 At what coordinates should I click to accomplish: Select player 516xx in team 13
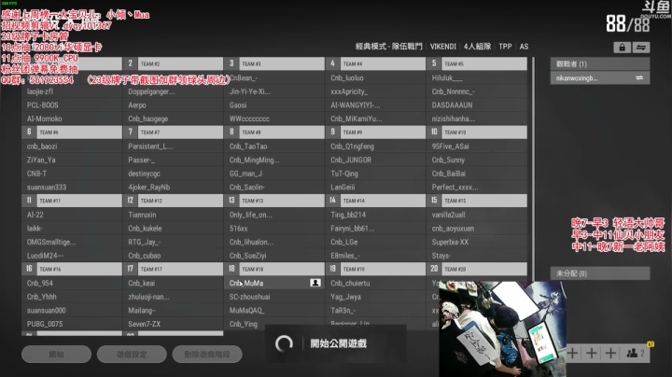pyautogui.click(x=274, y=229)
